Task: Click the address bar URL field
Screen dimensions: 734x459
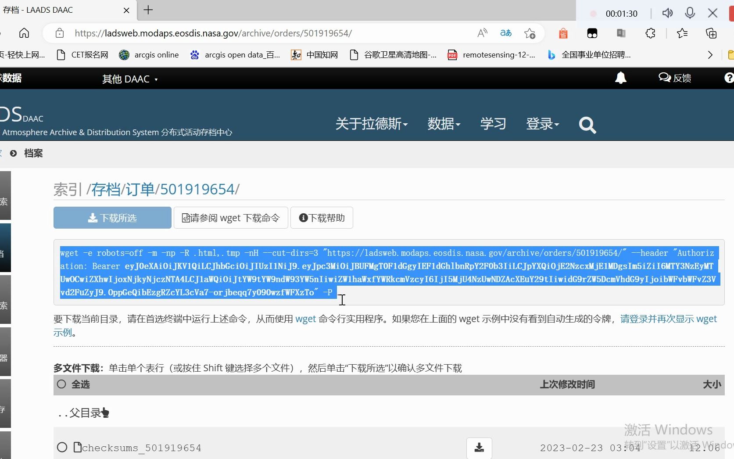Action: [213, 33]
